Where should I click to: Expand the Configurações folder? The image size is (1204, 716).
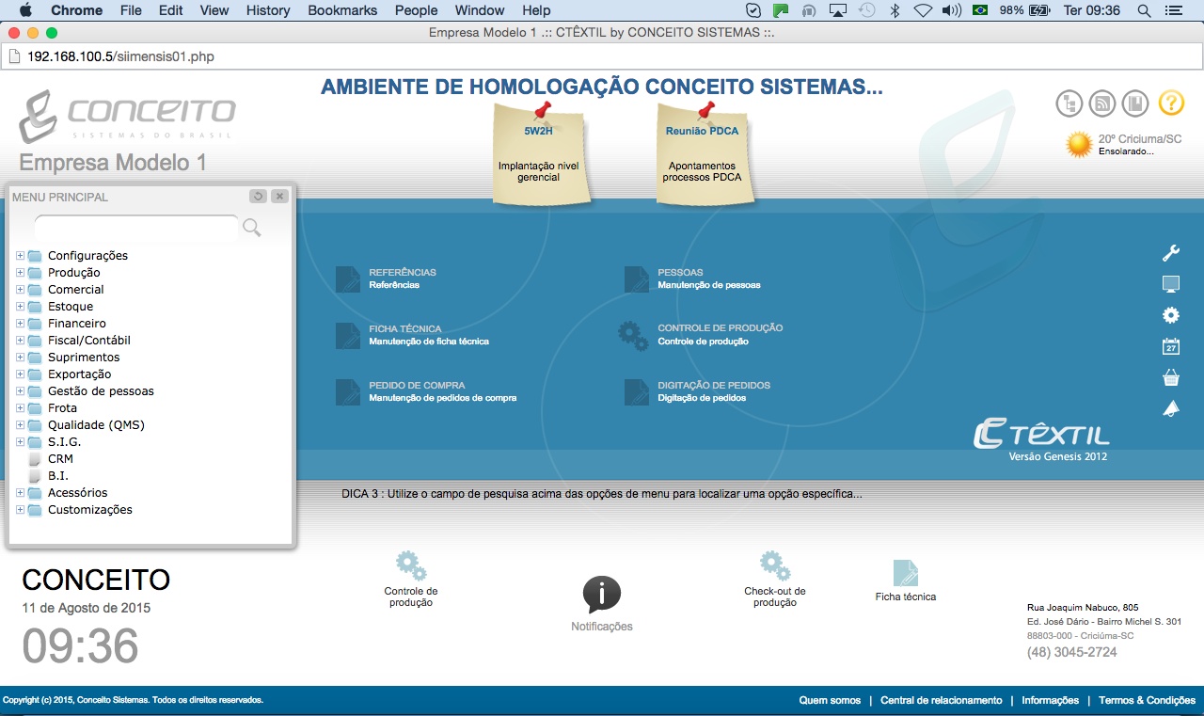pyautogui.click(x=21, y=256)
